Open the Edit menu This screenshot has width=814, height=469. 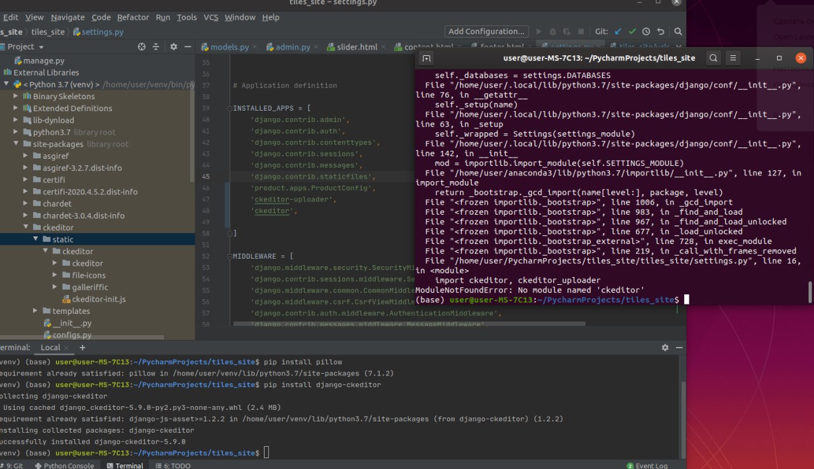click(x=10, y=17)
